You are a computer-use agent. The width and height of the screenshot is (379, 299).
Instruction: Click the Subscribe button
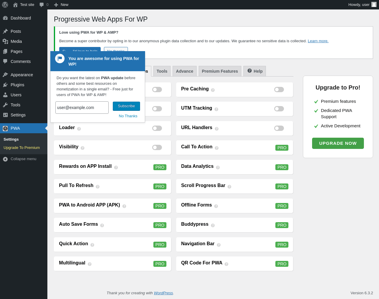pos(126,106)
